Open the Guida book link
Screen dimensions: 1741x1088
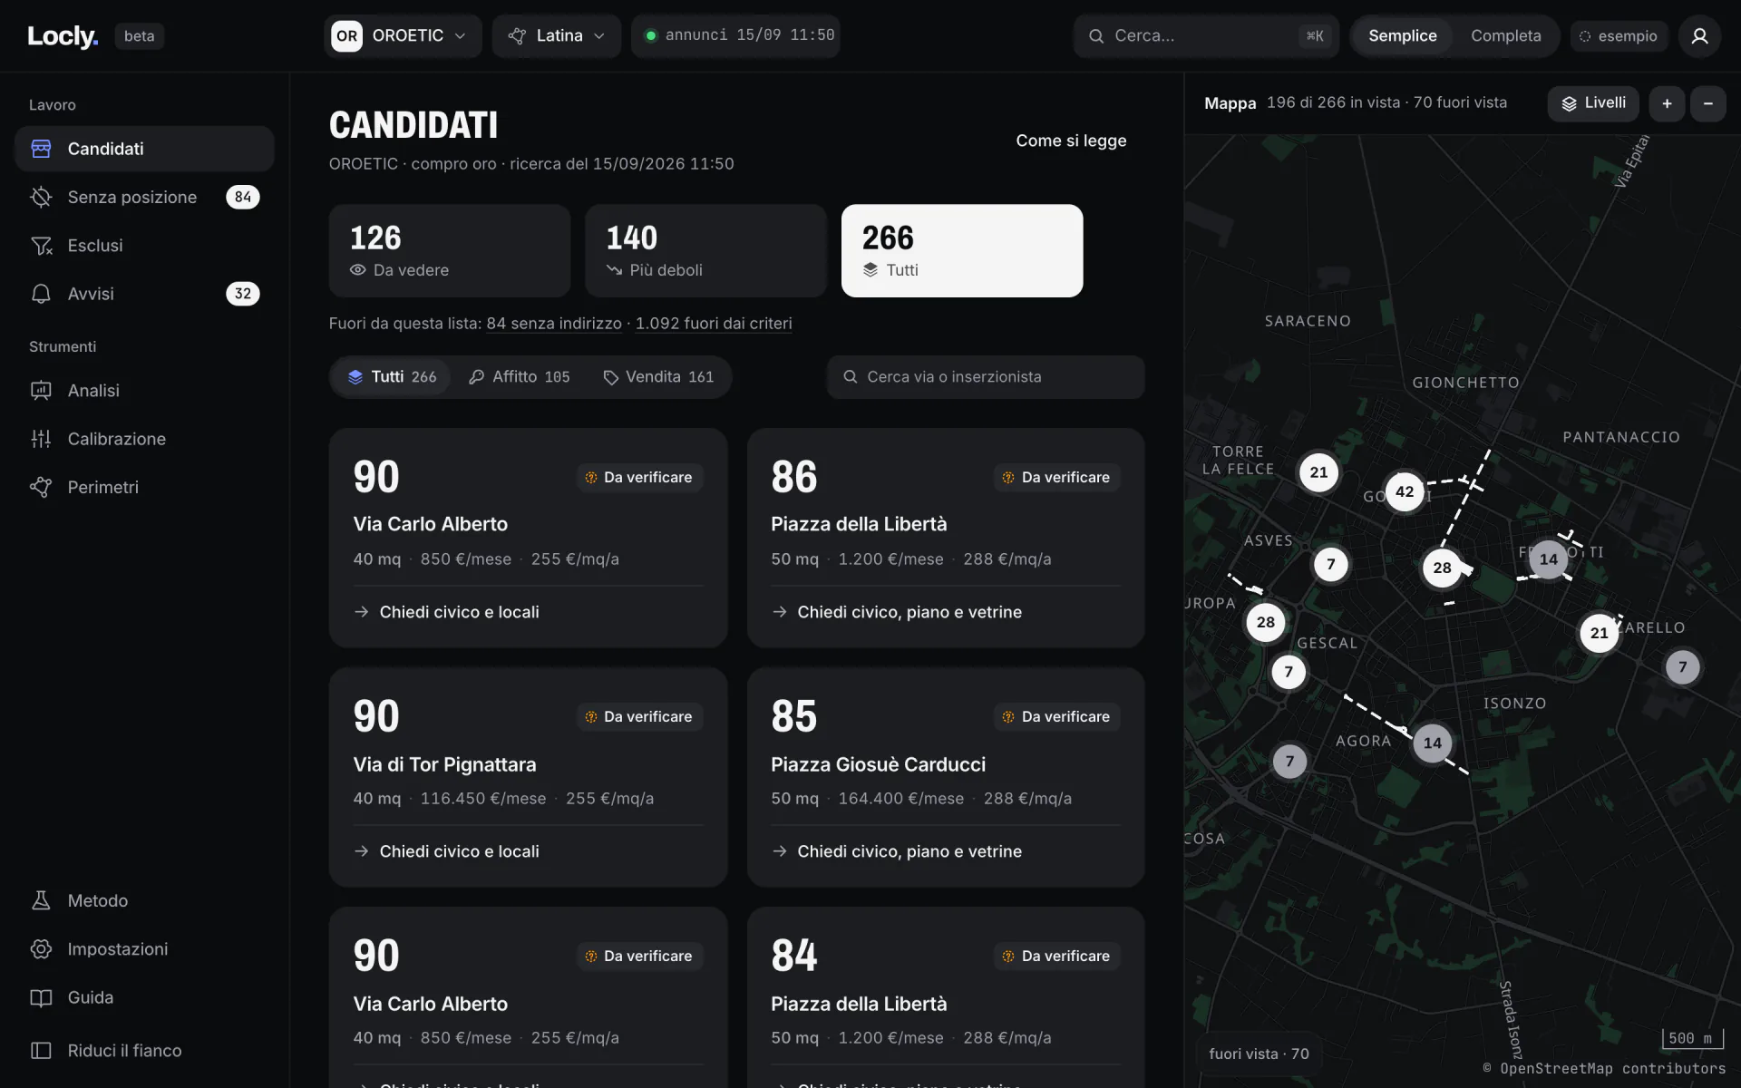144,997
